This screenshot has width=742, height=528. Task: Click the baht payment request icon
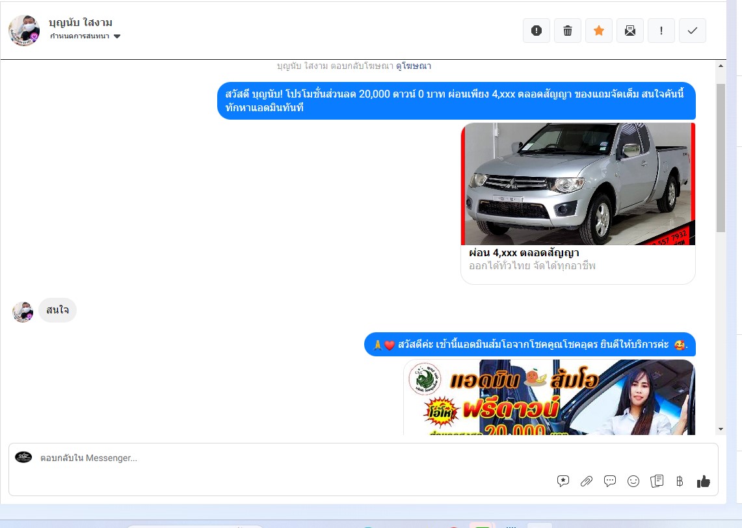point(680,481)
